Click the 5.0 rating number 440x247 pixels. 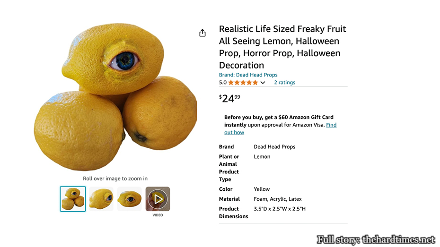click(222, 83)
